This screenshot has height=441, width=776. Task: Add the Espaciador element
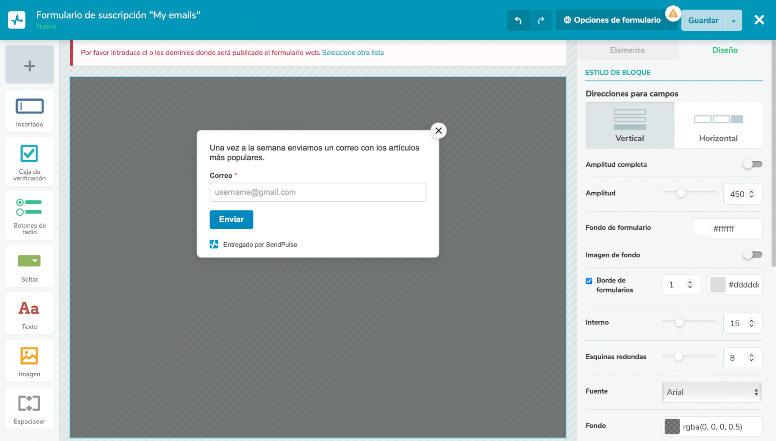[x=30, y=408]
